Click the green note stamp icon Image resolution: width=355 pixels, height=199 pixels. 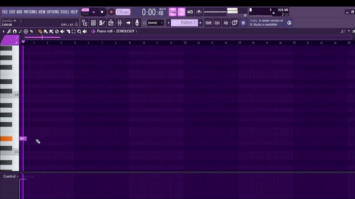(20, 32)
